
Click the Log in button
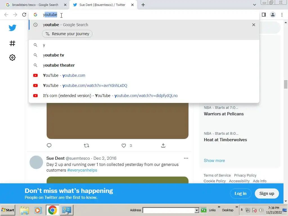click(x=240, y=193)
